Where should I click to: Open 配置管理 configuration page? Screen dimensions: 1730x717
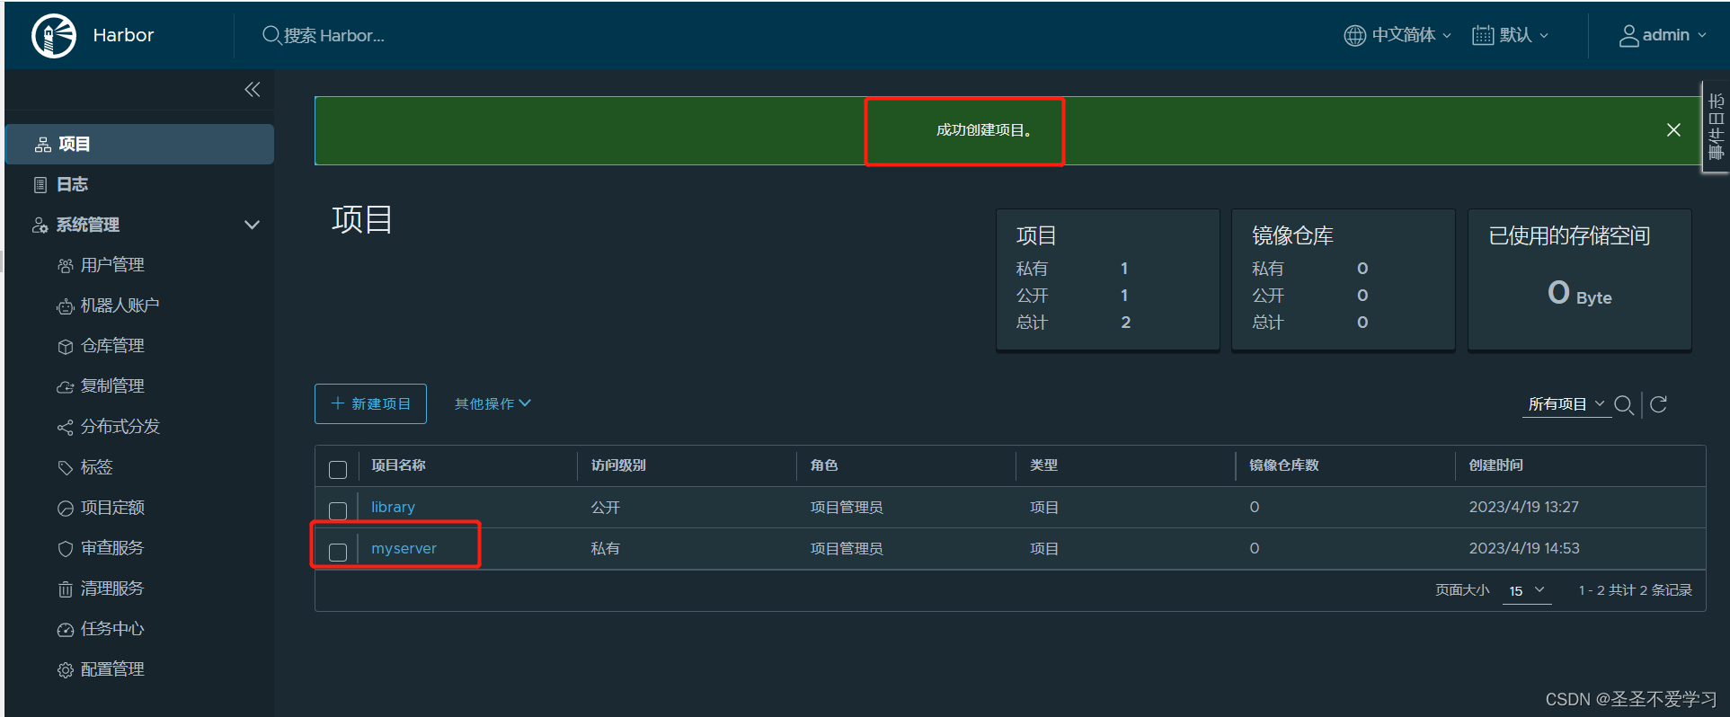(112, 669)
